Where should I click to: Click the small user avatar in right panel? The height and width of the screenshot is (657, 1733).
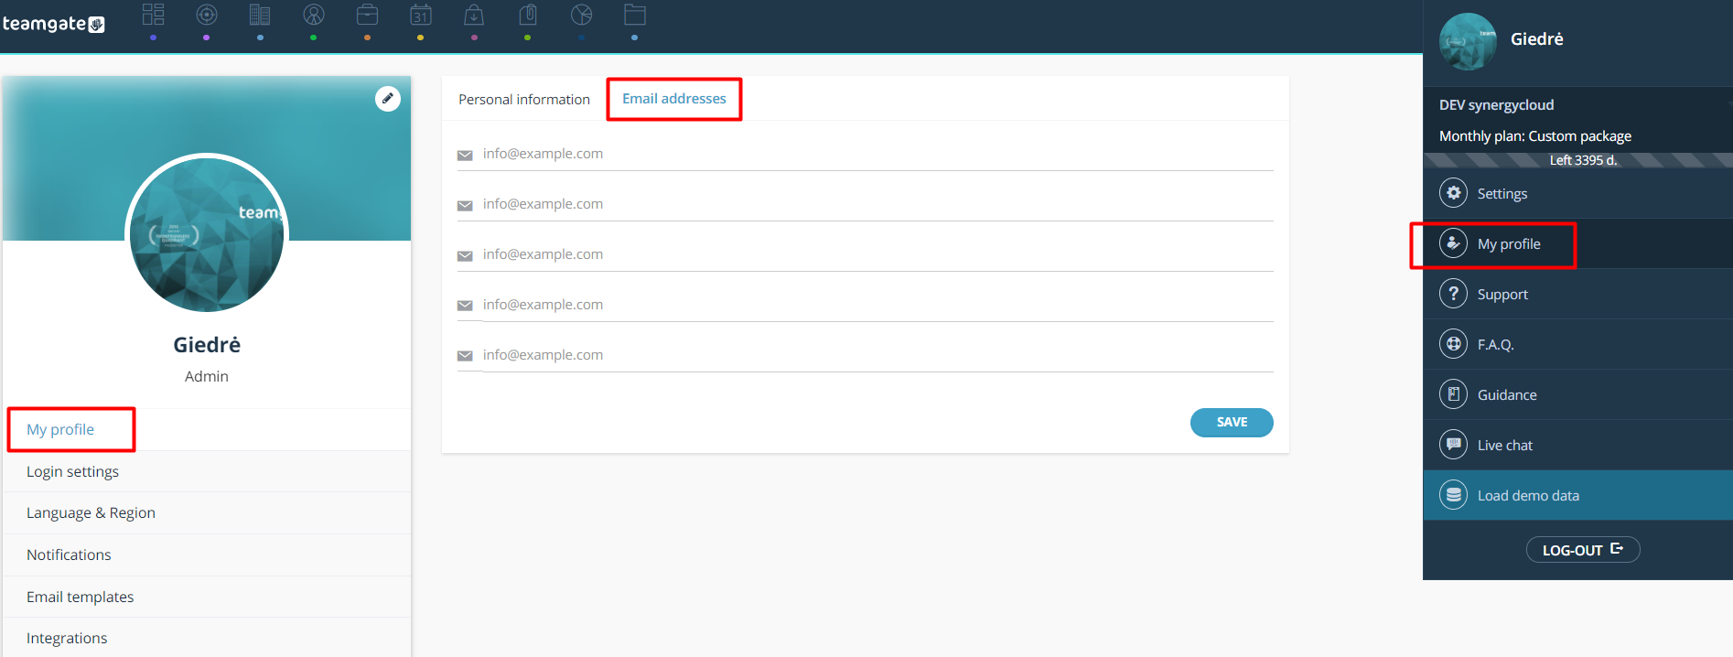click(x=1468, y=41)
